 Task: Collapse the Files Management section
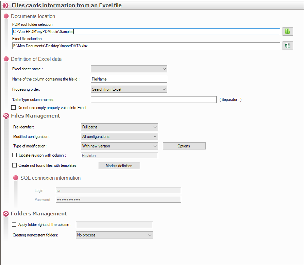point(6,116)
